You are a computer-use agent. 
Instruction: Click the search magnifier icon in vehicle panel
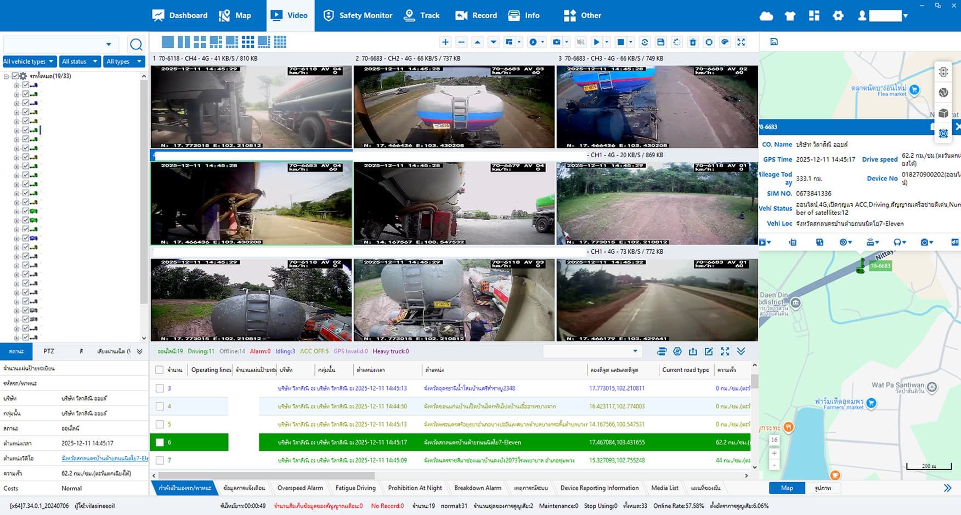[136, 44]
